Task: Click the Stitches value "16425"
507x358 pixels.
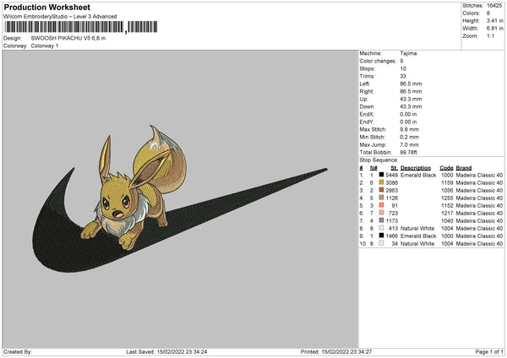Action: click(494, 6)
